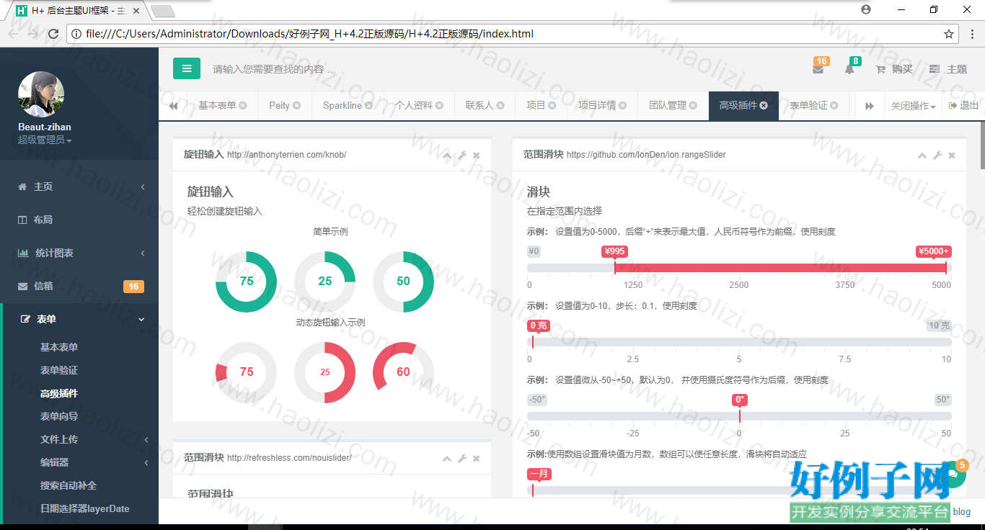Switch to the 基本表单 tab
Screen dimensions: 985x530
point(217,105)
